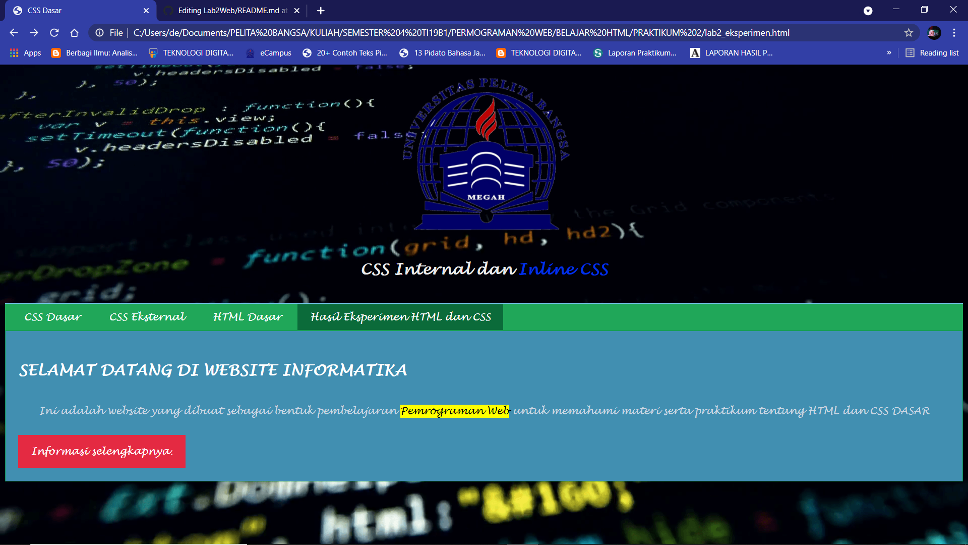
Task: Open the browser home page
Action: tap(74, 32)
